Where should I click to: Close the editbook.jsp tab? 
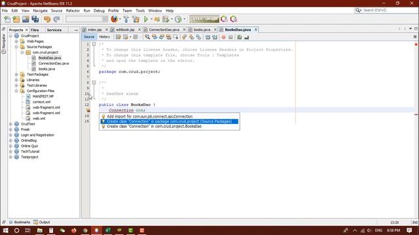pos(139,29)
